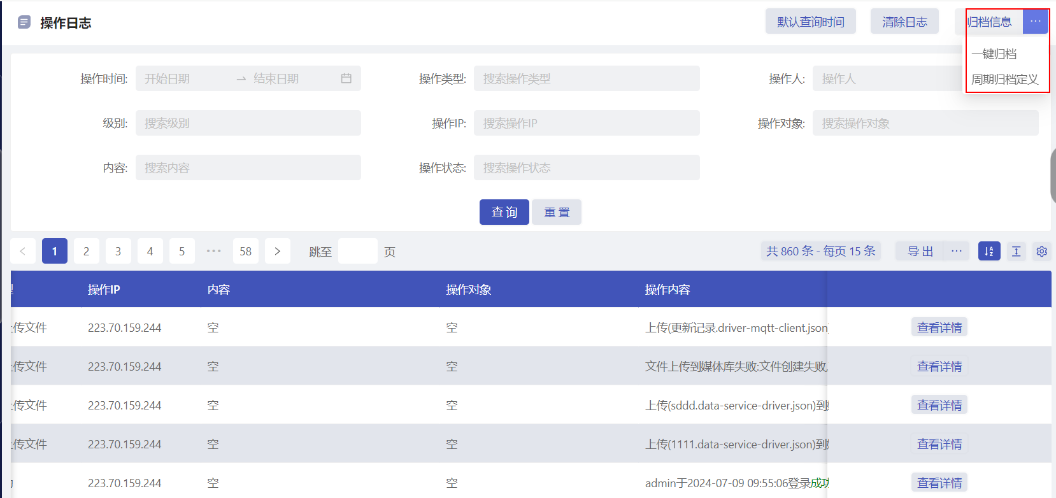Viewport: 1056px width, 498px height.
Task: Go to page 3
Action: click(x=118, y=251)
